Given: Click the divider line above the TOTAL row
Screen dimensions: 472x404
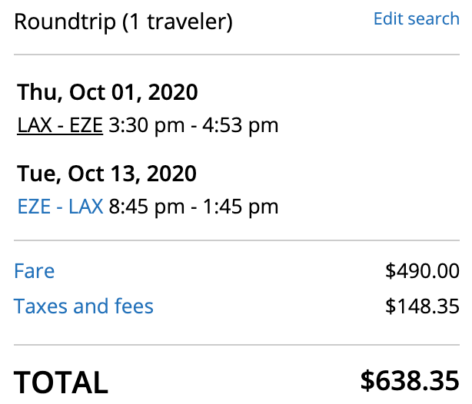Looking at the screenshot, I should [236, 345].
